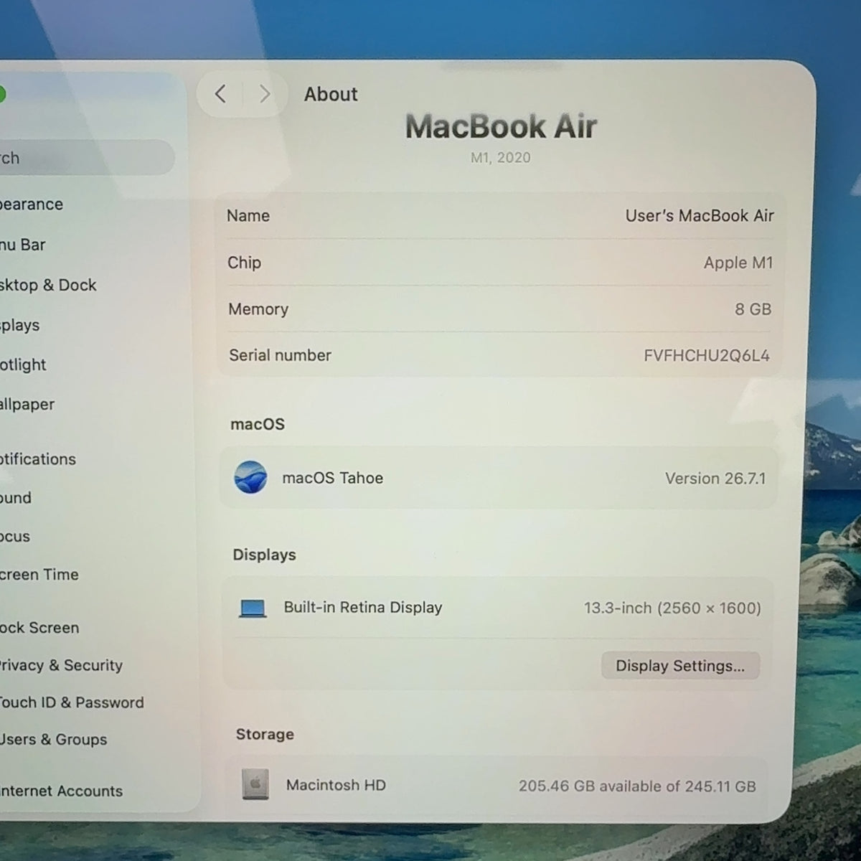Click Version 26.7.1 text
861x861 pixels.
click(x=715, y=479)
